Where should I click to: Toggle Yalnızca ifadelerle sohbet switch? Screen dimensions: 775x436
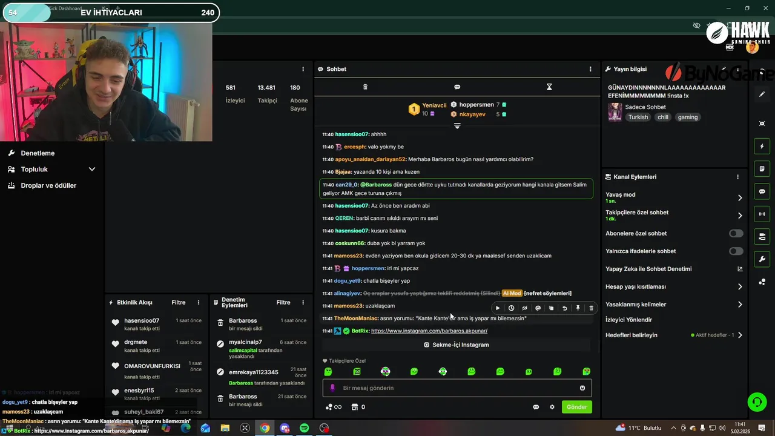click(x=736, y=251)
